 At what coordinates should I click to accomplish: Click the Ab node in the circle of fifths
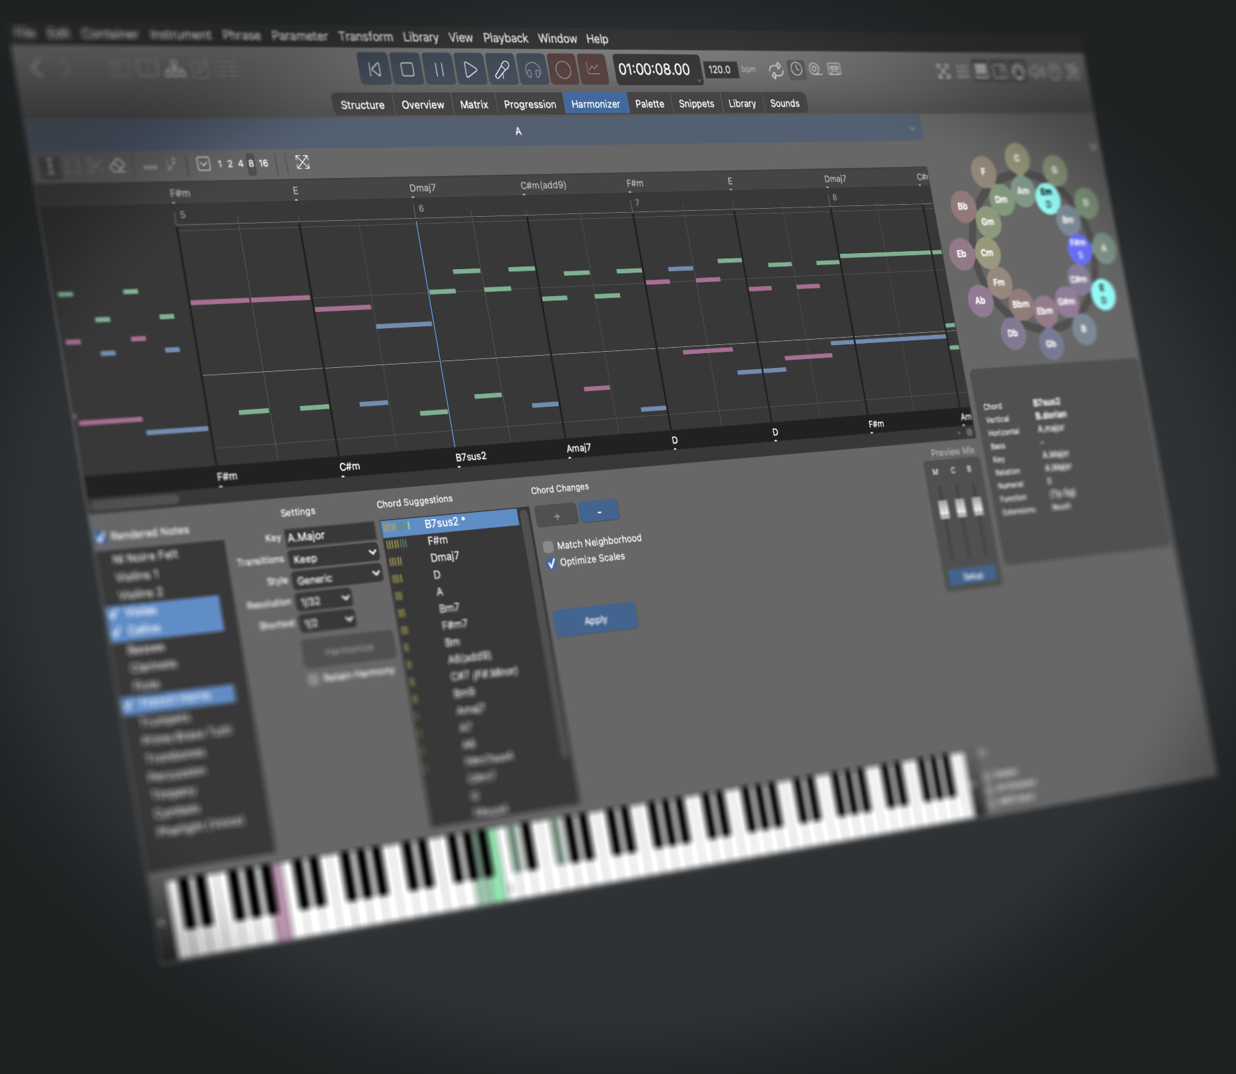pyautogui.click(x=980, y=301)
